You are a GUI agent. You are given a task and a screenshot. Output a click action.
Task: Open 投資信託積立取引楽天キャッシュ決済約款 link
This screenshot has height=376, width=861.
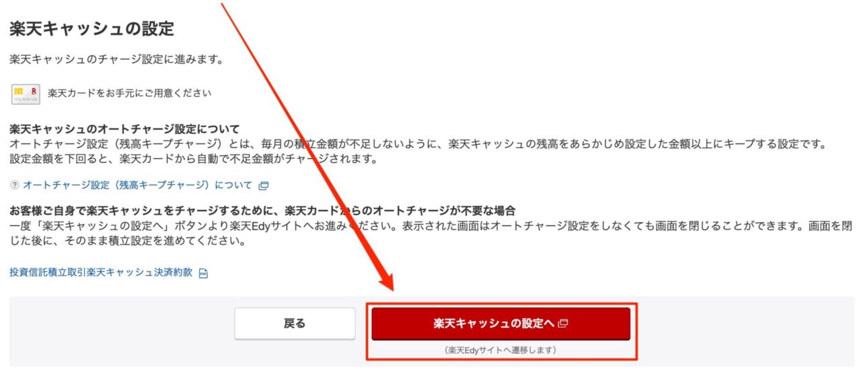click(101, 272)
